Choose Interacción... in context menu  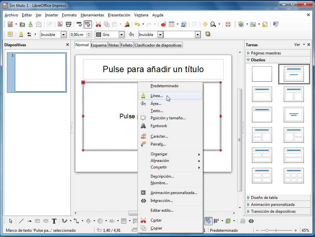pyautogui.click(x=170, y=201)
